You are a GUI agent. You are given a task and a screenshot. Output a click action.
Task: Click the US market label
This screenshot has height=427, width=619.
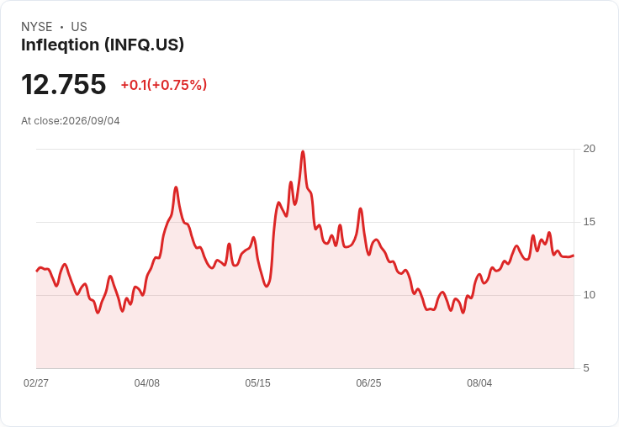point(79,27)
